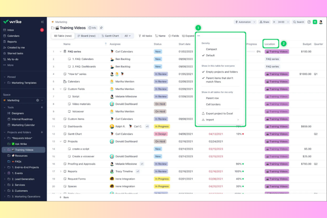The image size is (327, 218).
Task: Click the Share button
Action: point(264,22)
